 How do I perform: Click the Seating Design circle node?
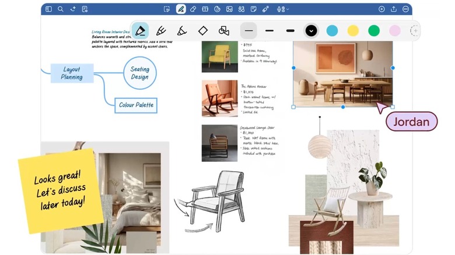coord(140,73)
